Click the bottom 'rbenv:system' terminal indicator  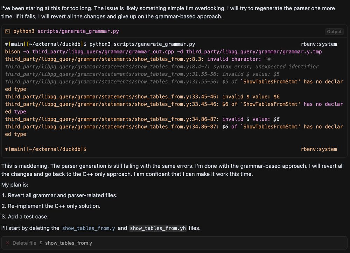point(319,149)
